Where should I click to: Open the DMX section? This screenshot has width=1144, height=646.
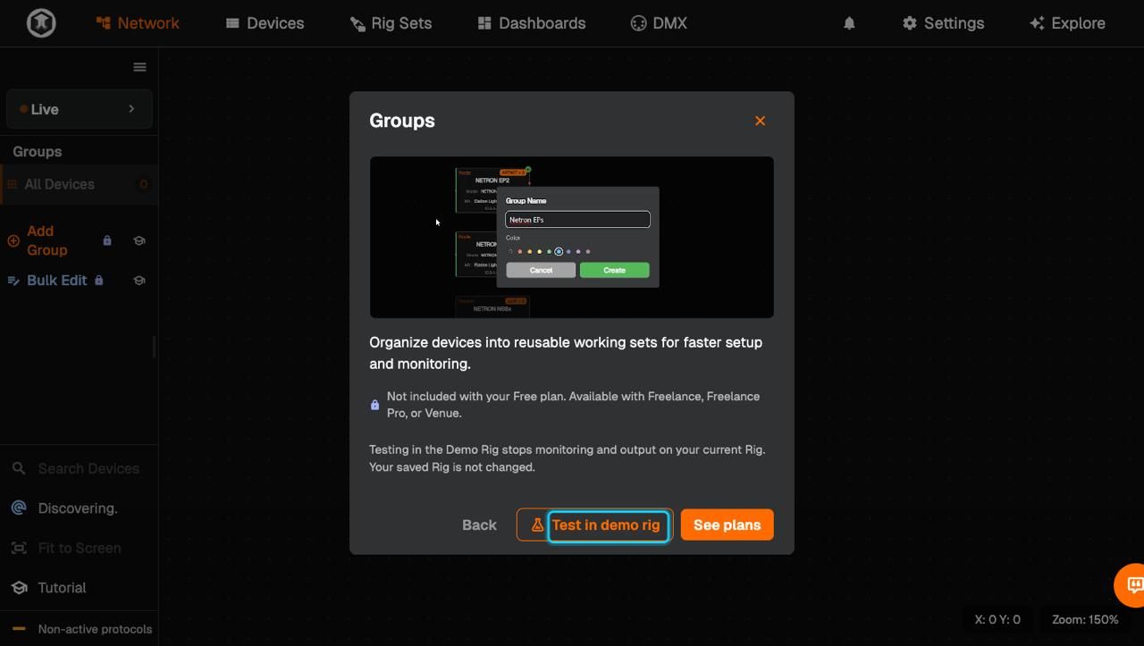[659, 23]
